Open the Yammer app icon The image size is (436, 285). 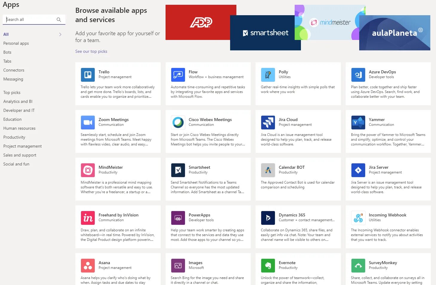358,123
